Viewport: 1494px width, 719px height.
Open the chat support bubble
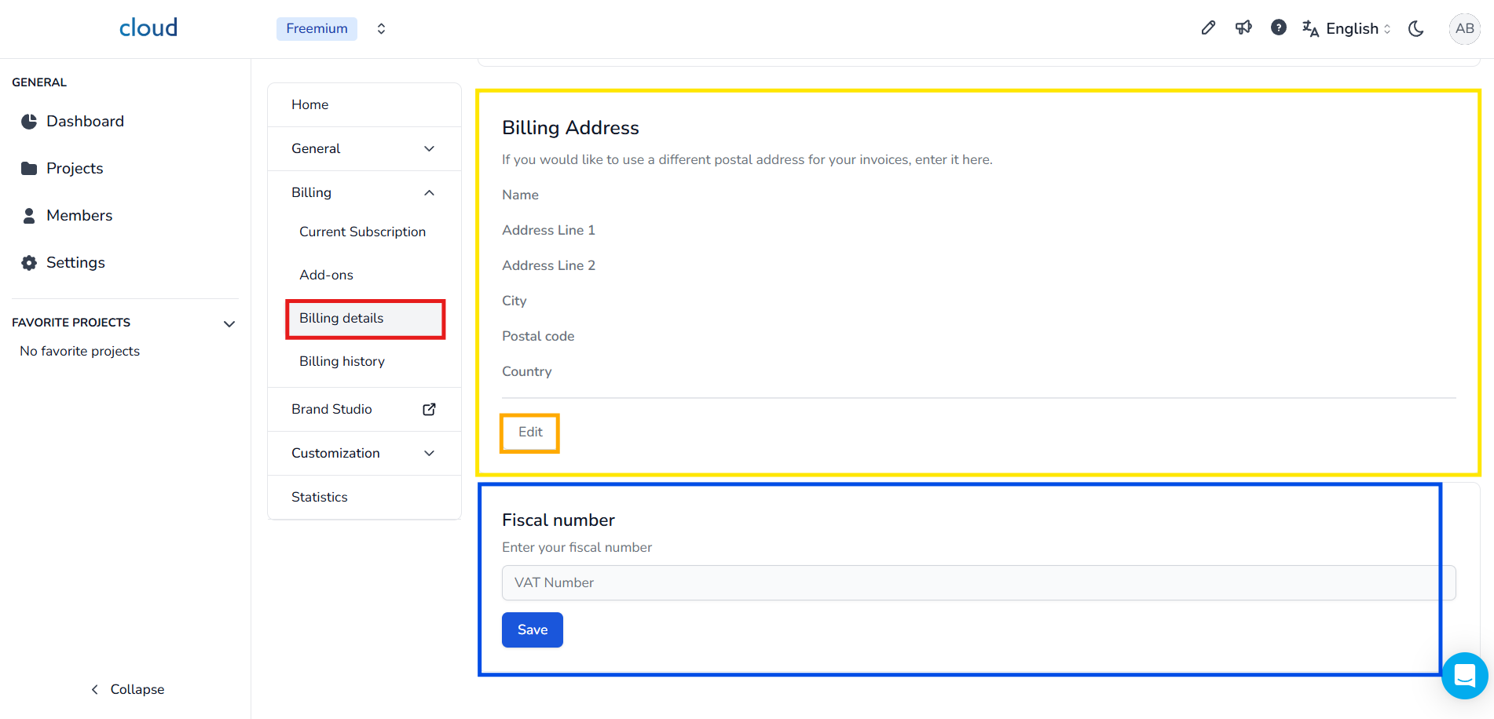point(1464,675)
